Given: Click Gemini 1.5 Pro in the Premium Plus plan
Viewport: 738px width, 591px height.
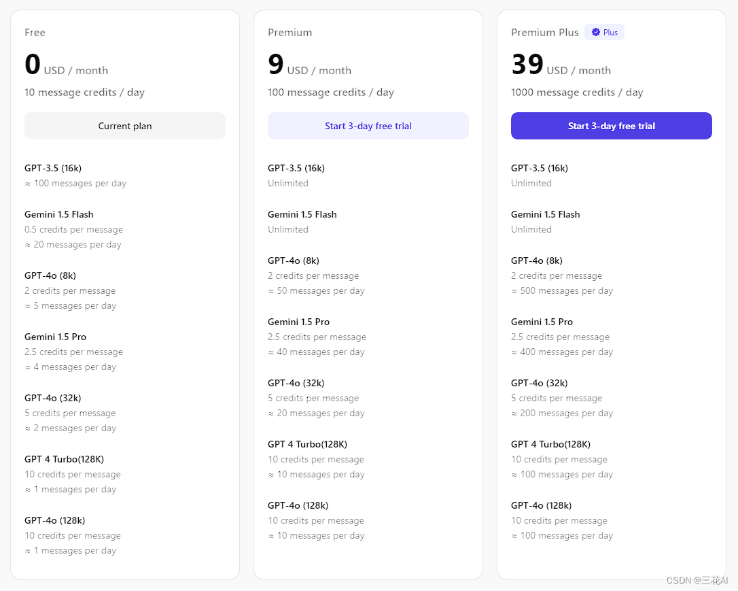Looking at the screenshot, I should point(542,322).
